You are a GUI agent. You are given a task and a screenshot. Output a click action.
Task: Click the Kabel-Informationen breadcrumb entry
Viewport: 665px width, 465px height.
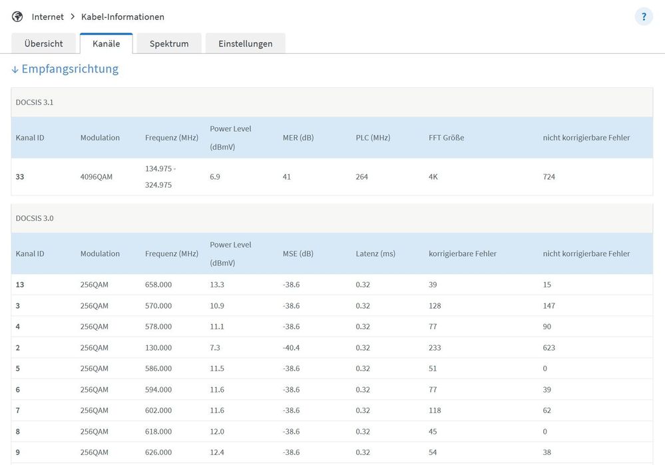tap(122, 17)
